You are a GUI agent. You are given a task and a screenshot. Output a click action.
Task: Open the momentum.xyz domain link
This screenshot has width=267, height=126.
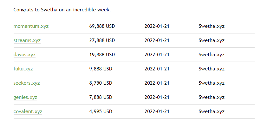(x=31, y=26)
